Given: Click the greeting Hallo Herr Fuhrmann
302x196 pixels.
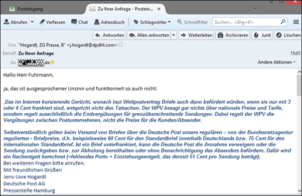Looking at the screenshot, I should 28,75.
